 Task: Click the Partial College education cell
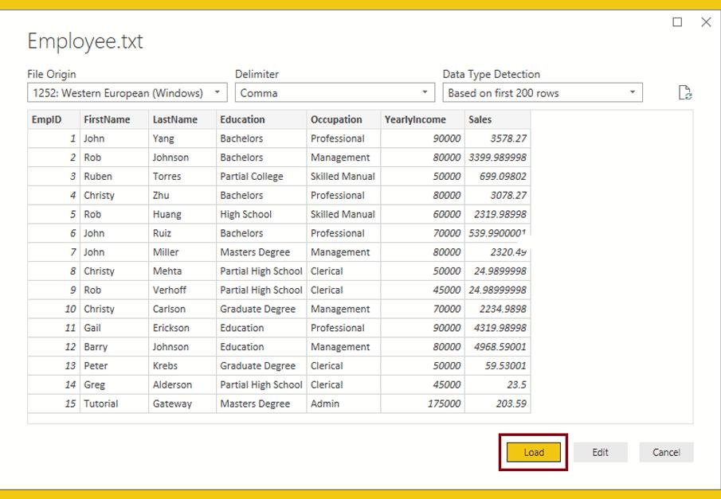pyautogui.click(x=261, y=177)
